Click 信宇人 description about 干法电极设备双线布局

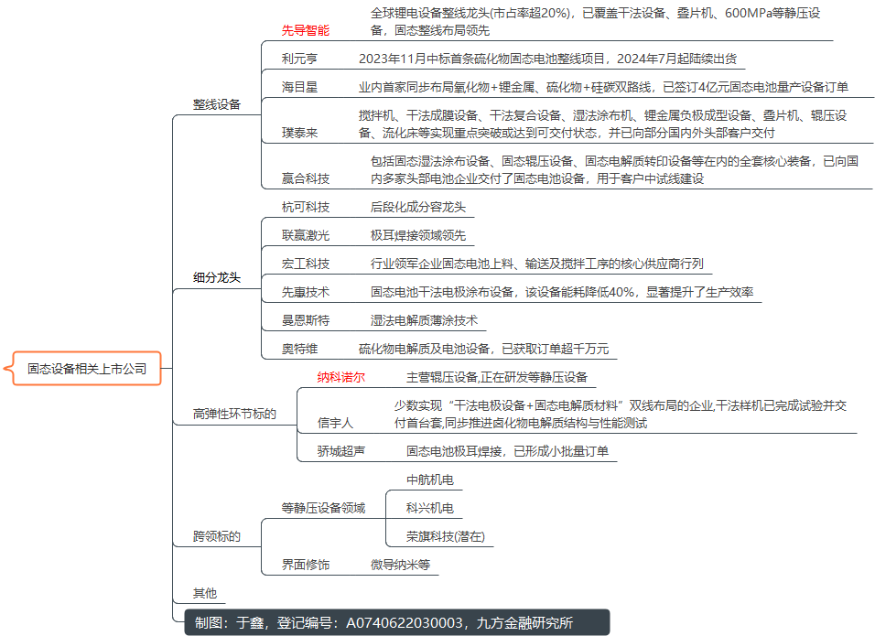(x=621, y=414)
